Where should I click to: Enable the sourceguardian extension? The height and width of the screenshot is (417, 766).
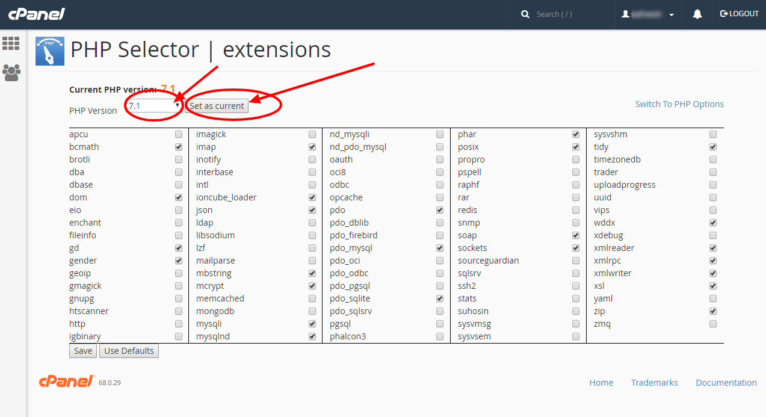[x=576, y=261]
